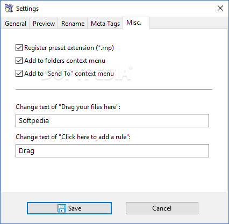Click the Settings window title text
This screenshot has height=224, width=229.
tap(27, 9)
